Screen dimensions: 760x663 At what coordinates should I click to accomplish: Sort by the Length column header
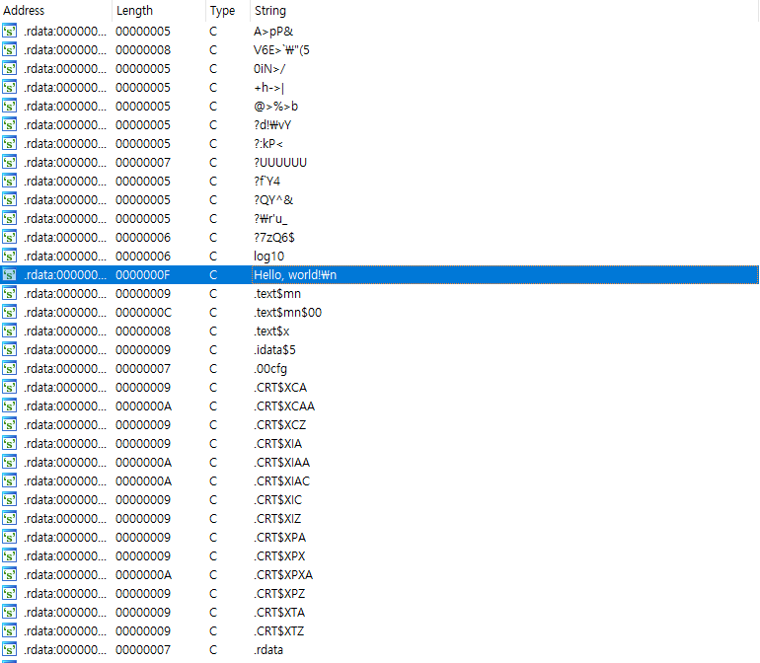coord(159,10)
